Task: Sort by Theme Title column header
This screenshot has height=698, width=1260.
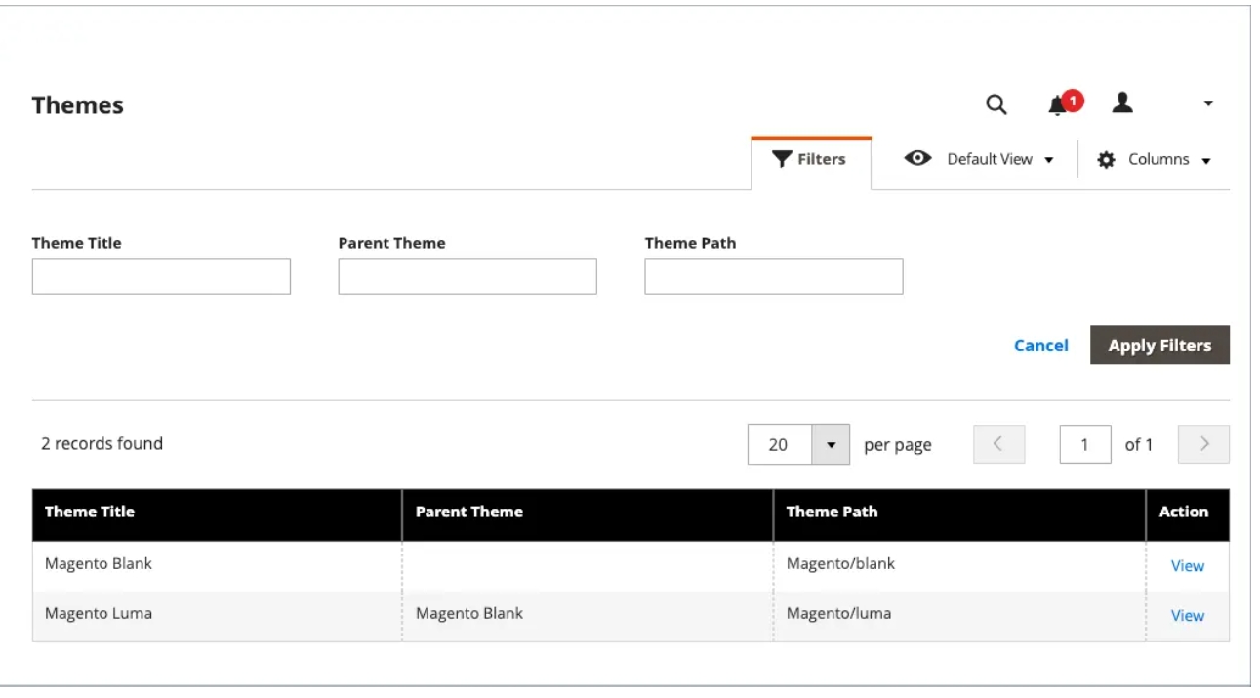Action: coord(217,513)
